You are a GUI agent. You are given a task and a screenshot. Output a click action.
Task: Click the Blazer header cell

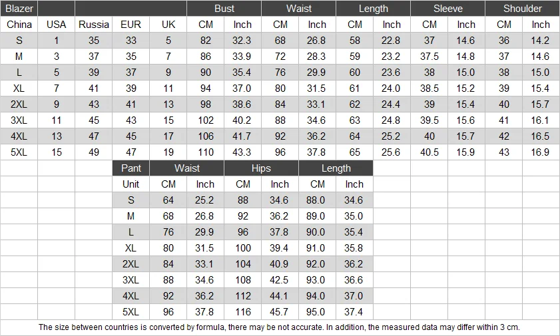19,9
